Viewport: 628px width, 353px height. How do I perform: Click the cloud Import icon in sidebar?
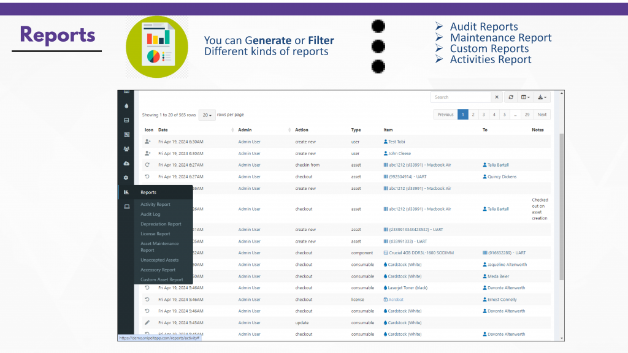(x=126, y=163)
